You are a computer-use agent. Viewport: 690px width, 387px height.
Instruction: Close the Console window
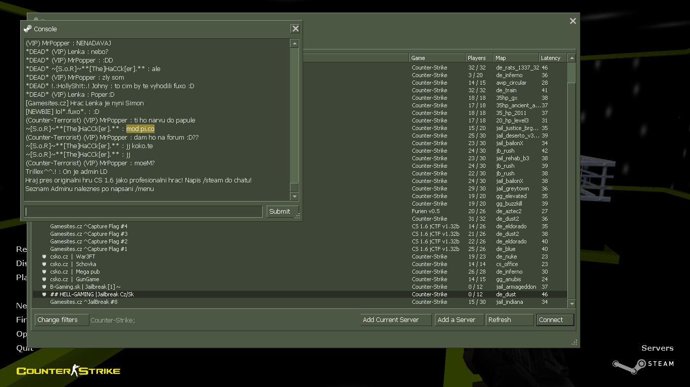pos(295,29)
